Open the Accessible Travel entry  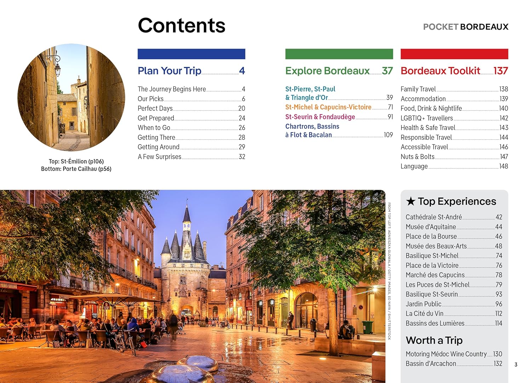click(x=424, y=147)
